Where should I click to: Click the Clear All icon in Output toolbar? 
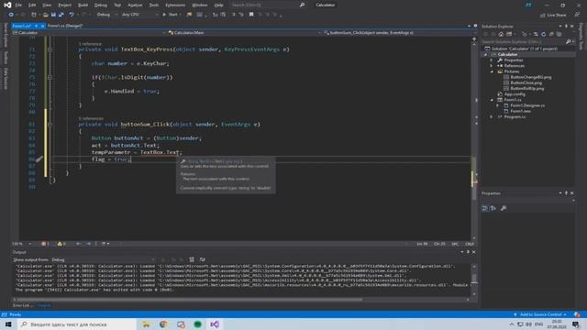192,259
